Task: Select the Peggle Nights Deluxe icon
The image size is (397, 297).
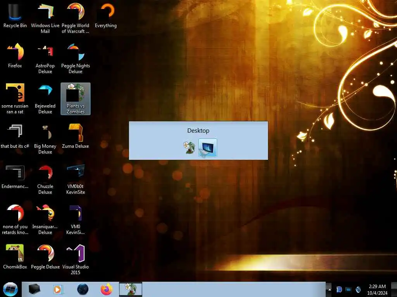Action: pyautogui.click(x=76, y=59)
